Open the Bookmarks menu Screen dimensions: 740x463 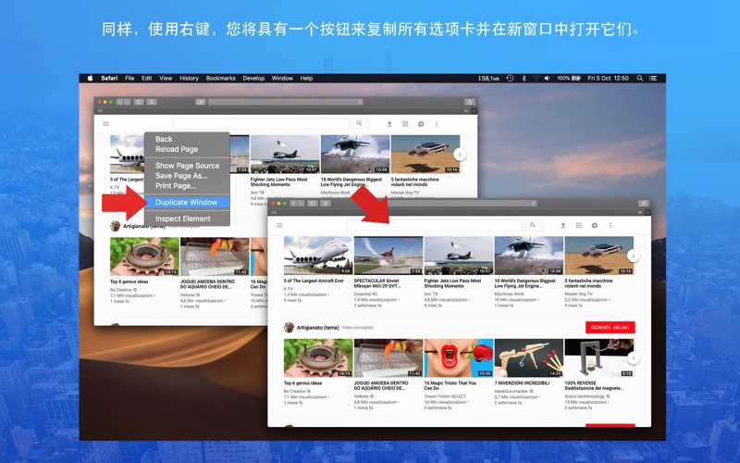pos(220,79)
